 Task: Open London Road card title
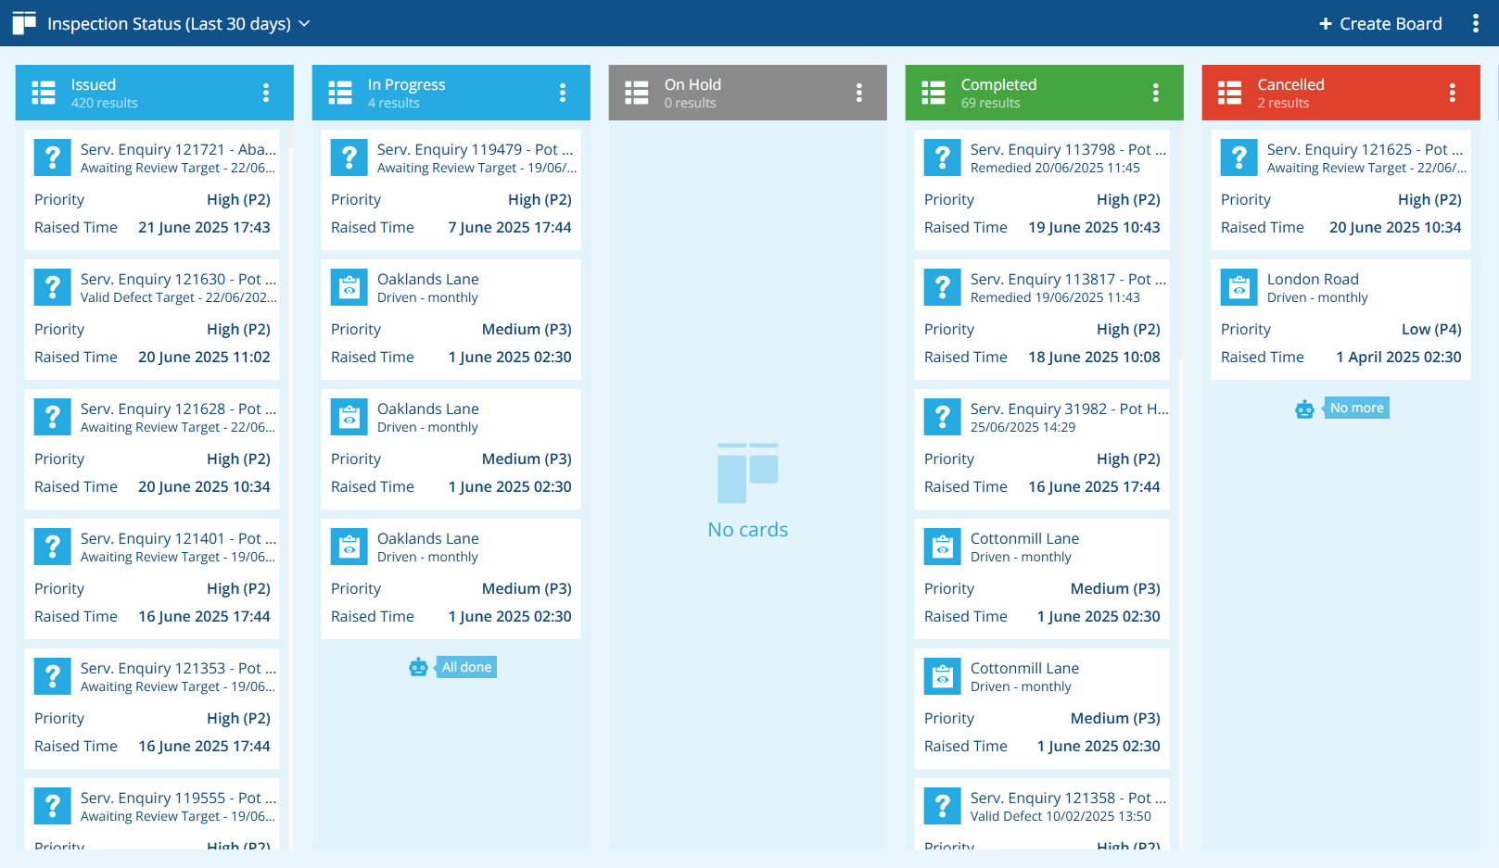click(1313, 279)
